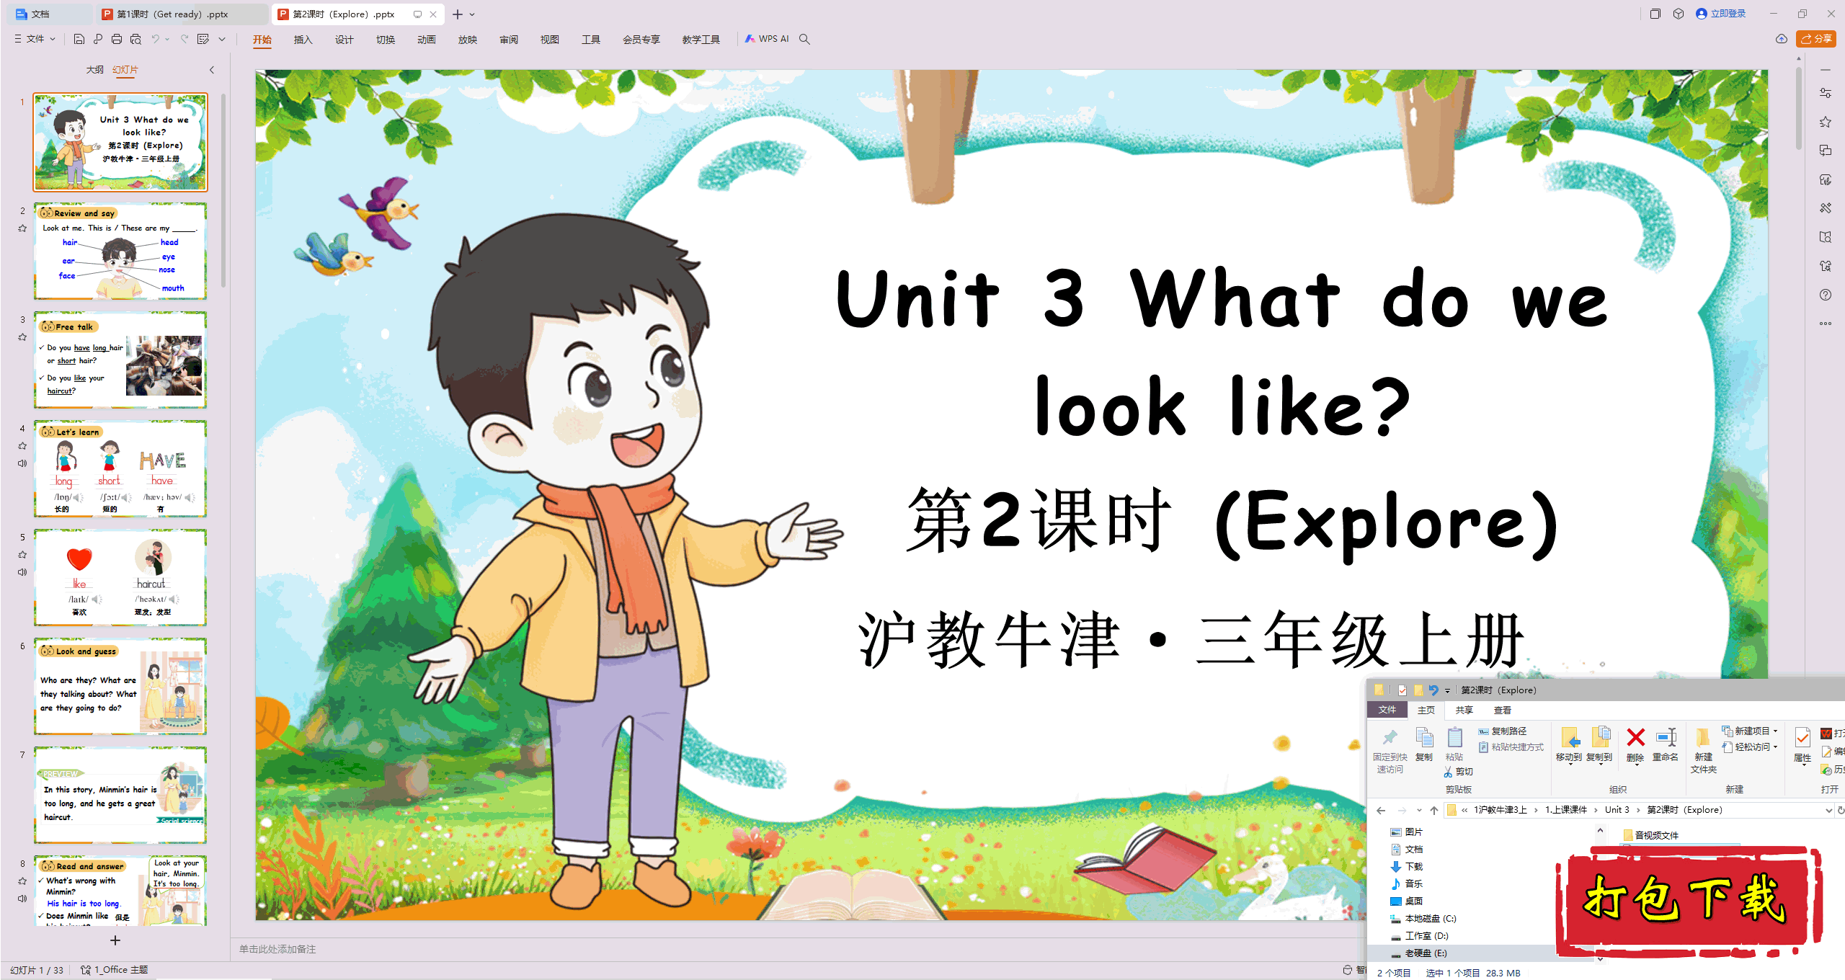This screenshot has width=1845, height=980.
Task: Click Properties icon in Explorer ribbon
Action: [x=1802, y=744]
